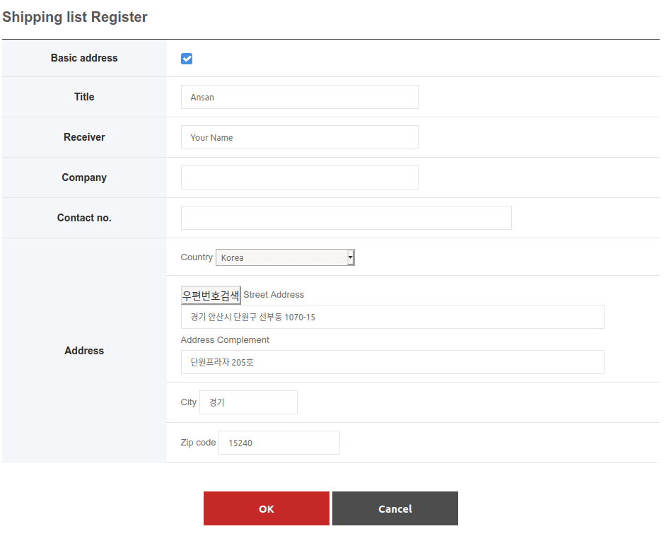Confirm with the red OK button
Image resolution: width=671 pixels, height=536 pixels.
pyautogui.click(x=267, y=508)
